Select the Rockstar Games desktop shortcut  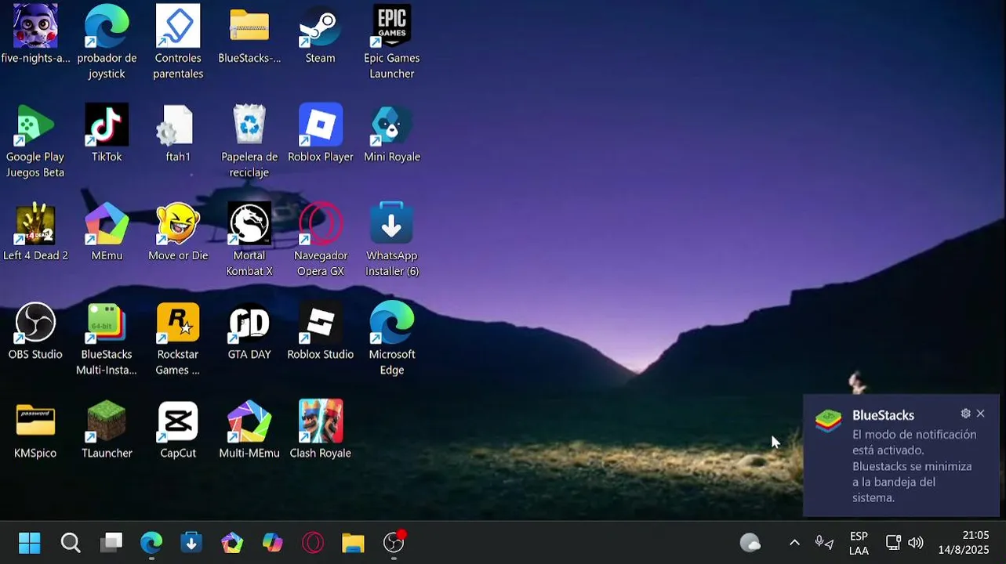pyautogui.click(x=178, y=338)
